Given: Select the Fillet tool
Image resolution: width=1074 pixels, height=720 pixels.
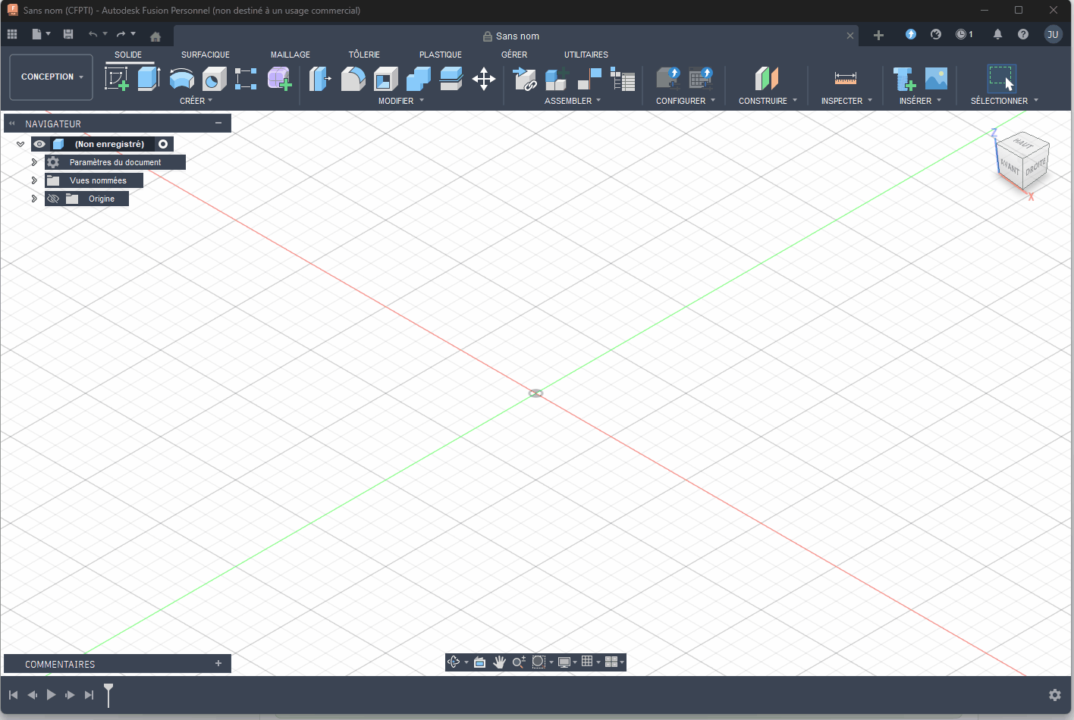Looking at the screenshot, I should point(353,78).
